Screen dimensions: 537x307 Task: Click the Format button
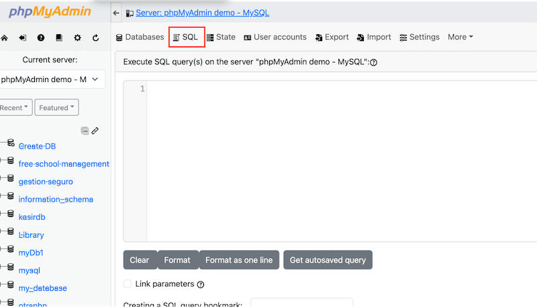pos(178,260)
